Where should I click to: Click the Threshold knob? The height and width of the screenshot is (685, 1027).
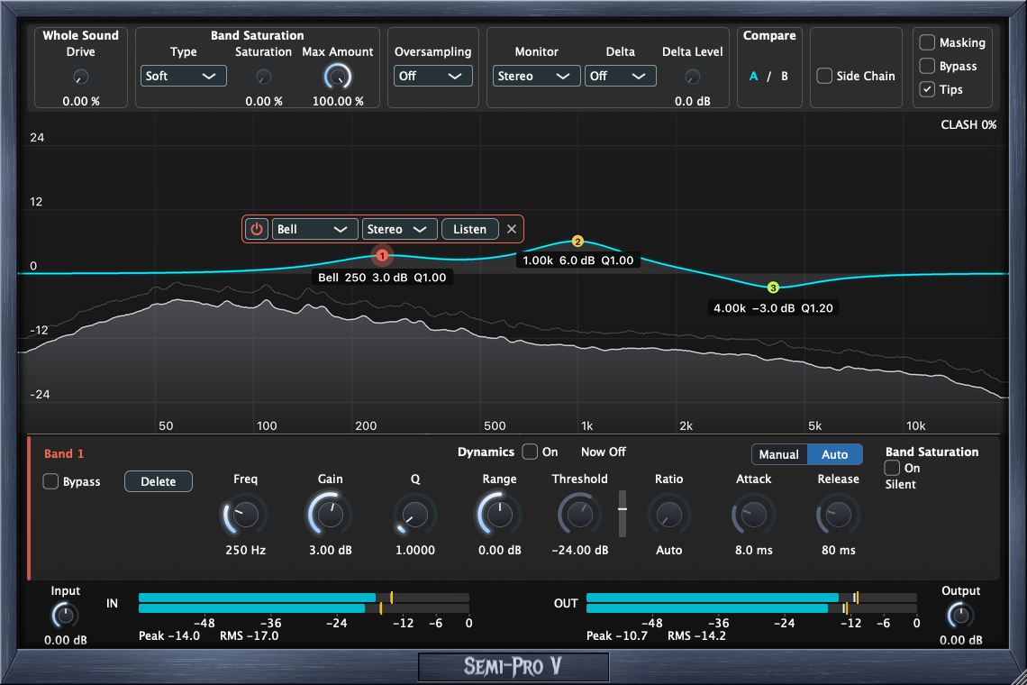[x=579, y=516]
